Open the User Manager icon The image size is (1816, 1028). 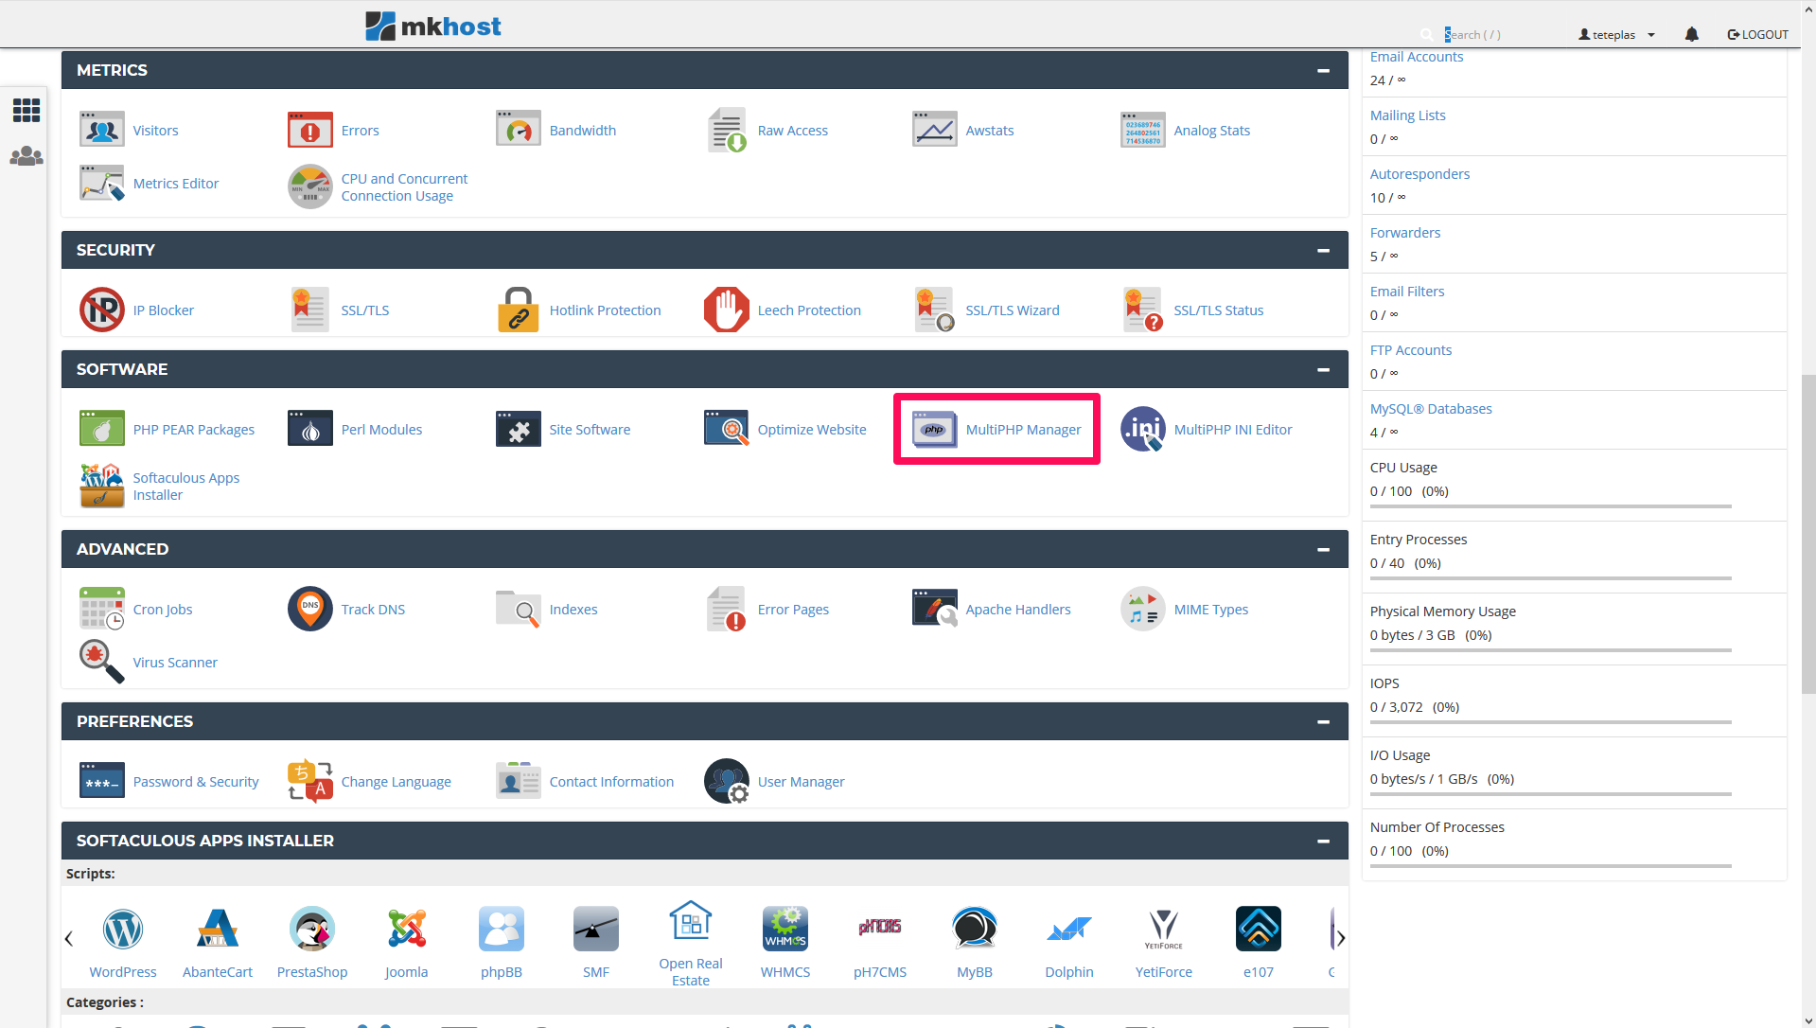pyautogui.click(x=727, y=781)
